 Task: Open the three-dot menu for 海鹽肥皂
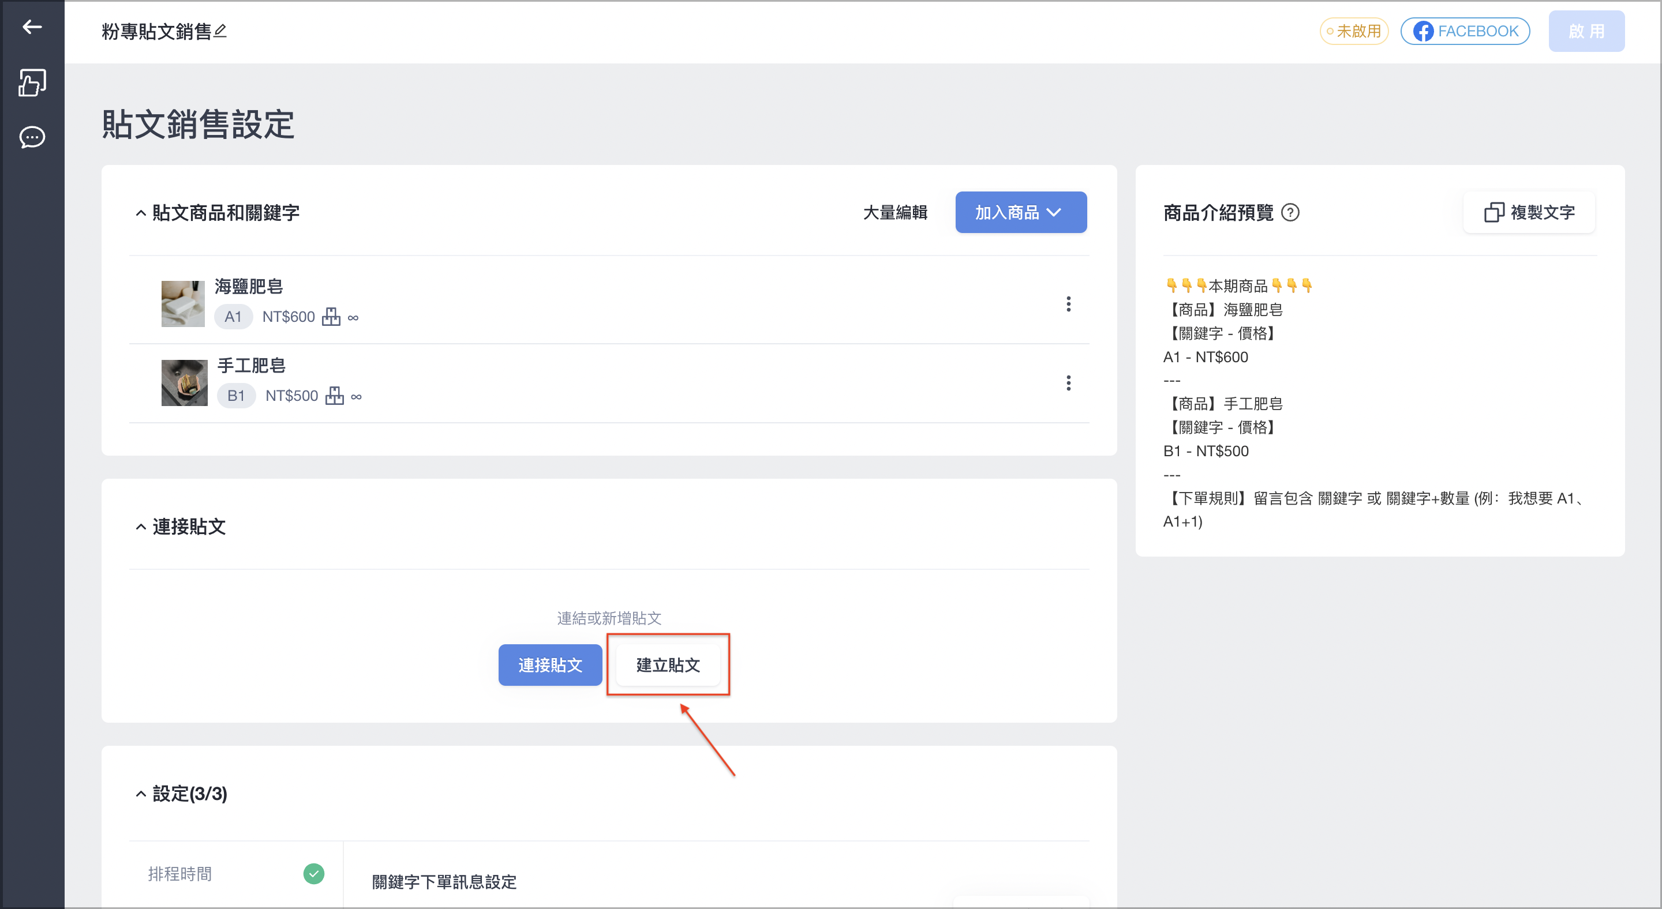(1068, 303)
